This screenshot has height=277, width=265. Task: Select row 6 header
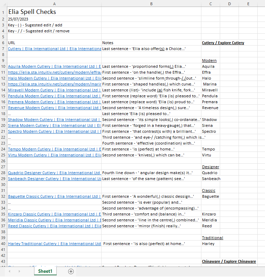3,43
